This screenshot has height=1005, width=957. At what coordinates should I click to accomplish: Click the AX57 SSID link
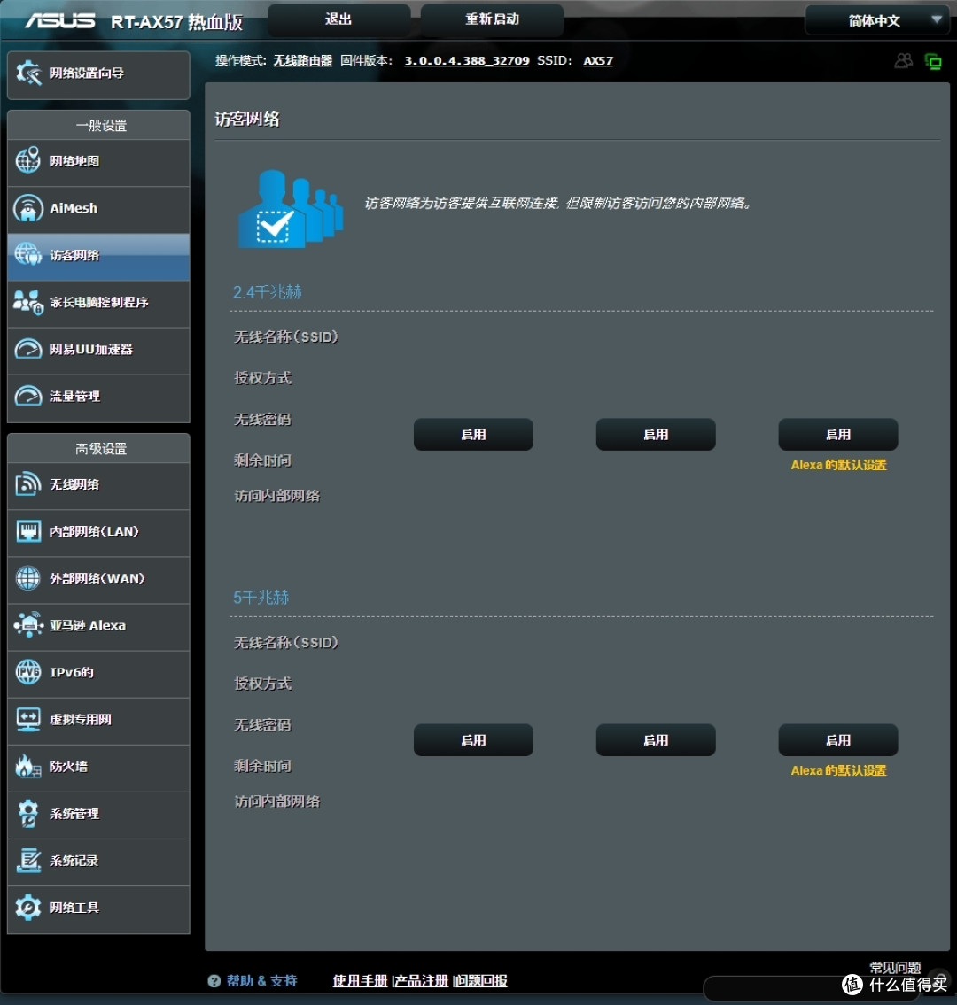(598, 61)
